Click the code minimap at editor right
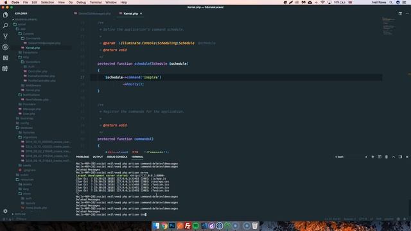This screenshot has width=411, height=231. 388,26
